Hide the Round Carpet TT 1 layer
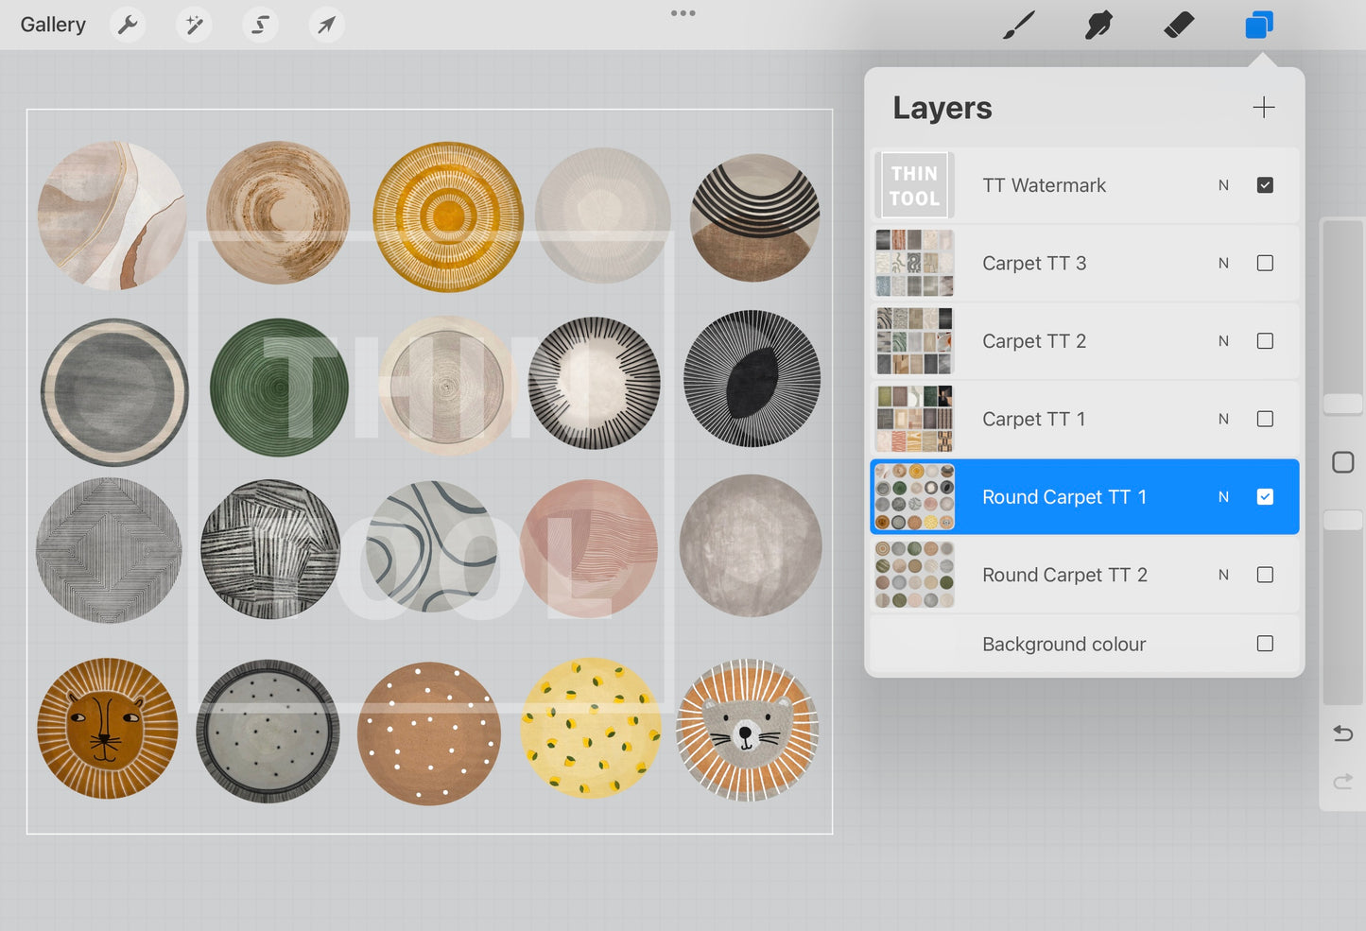The height and width of the screenshot is (931, 1366). pos(1265,496)
